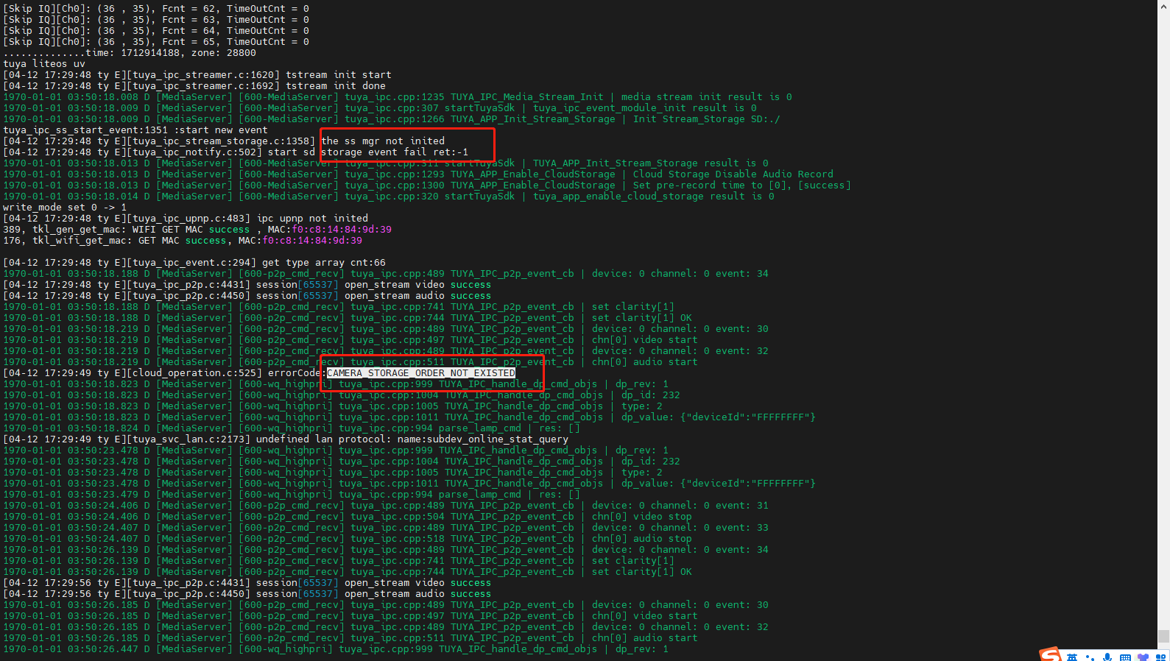Viewport: 1170px width, 661px height.
Task: Toggle the Chinese/English input mode indicator
Action: click(1072, 657)
